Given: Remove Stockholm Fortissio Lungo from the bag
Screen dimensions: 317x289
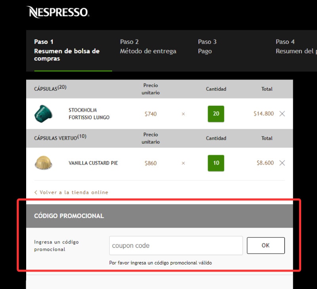Looking at the screenshot, I should click(x=282, y=114).
